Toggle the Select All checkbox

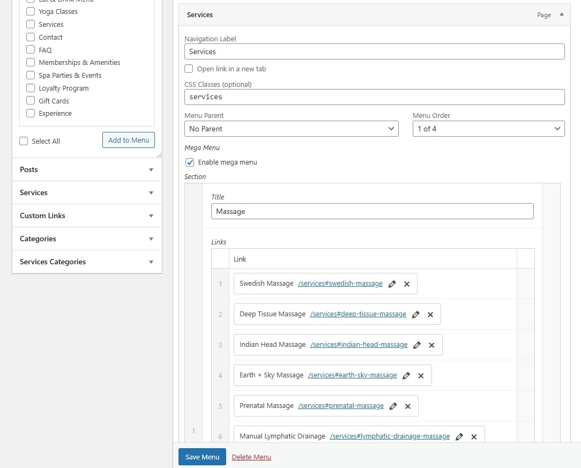pyautogui.click(x=24, y=141)
